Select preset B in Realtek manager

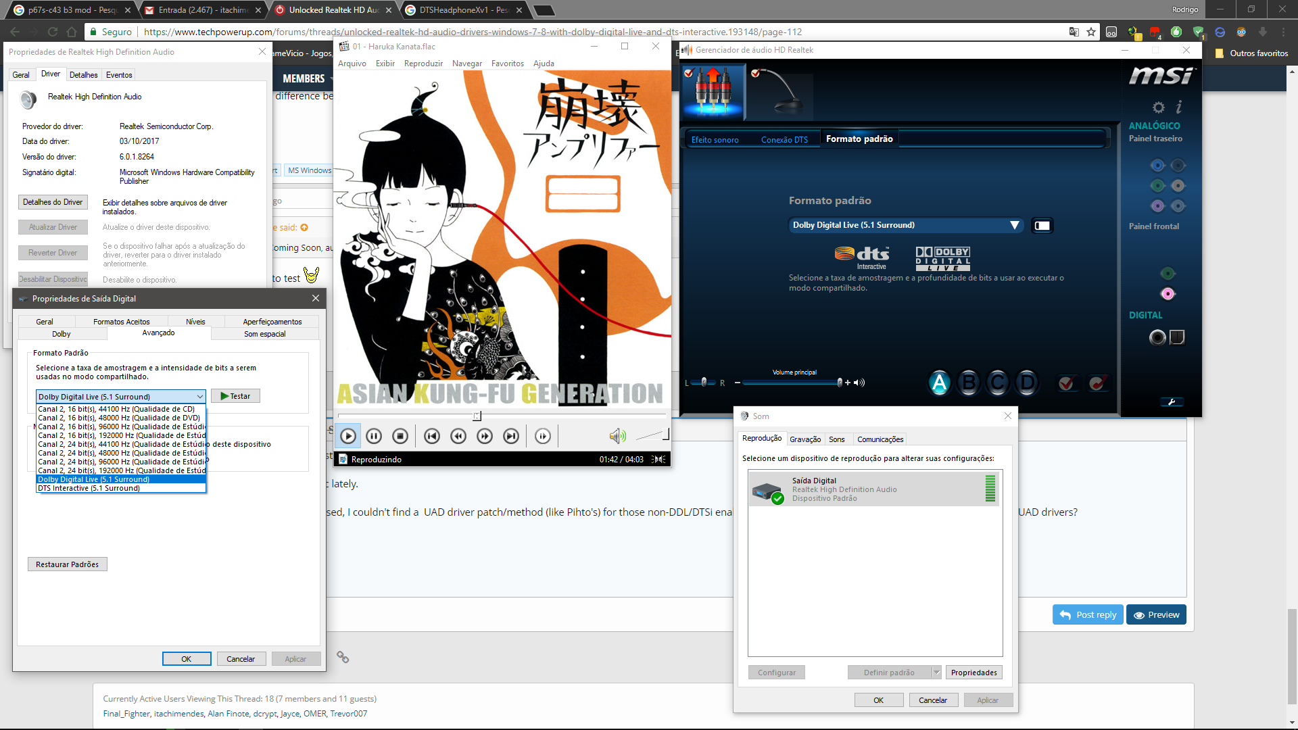pos(969,383)
